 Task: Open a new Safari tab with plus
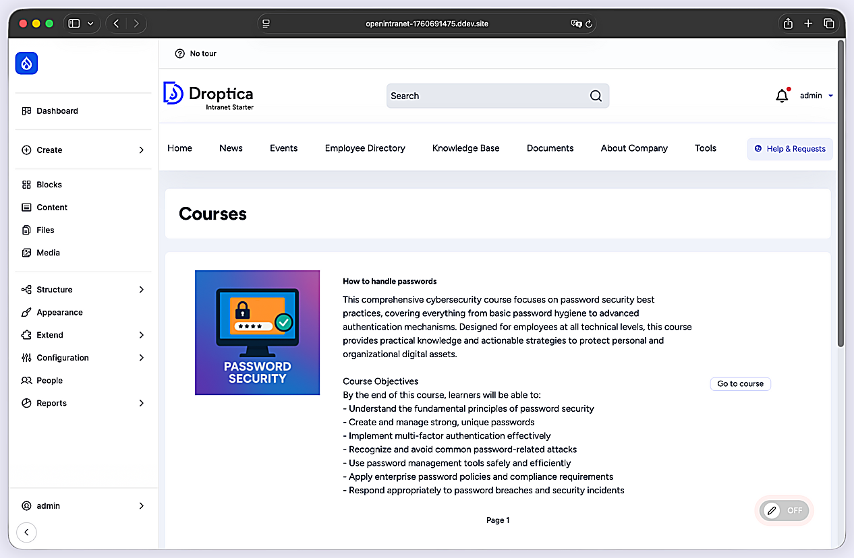pos(808,24)
